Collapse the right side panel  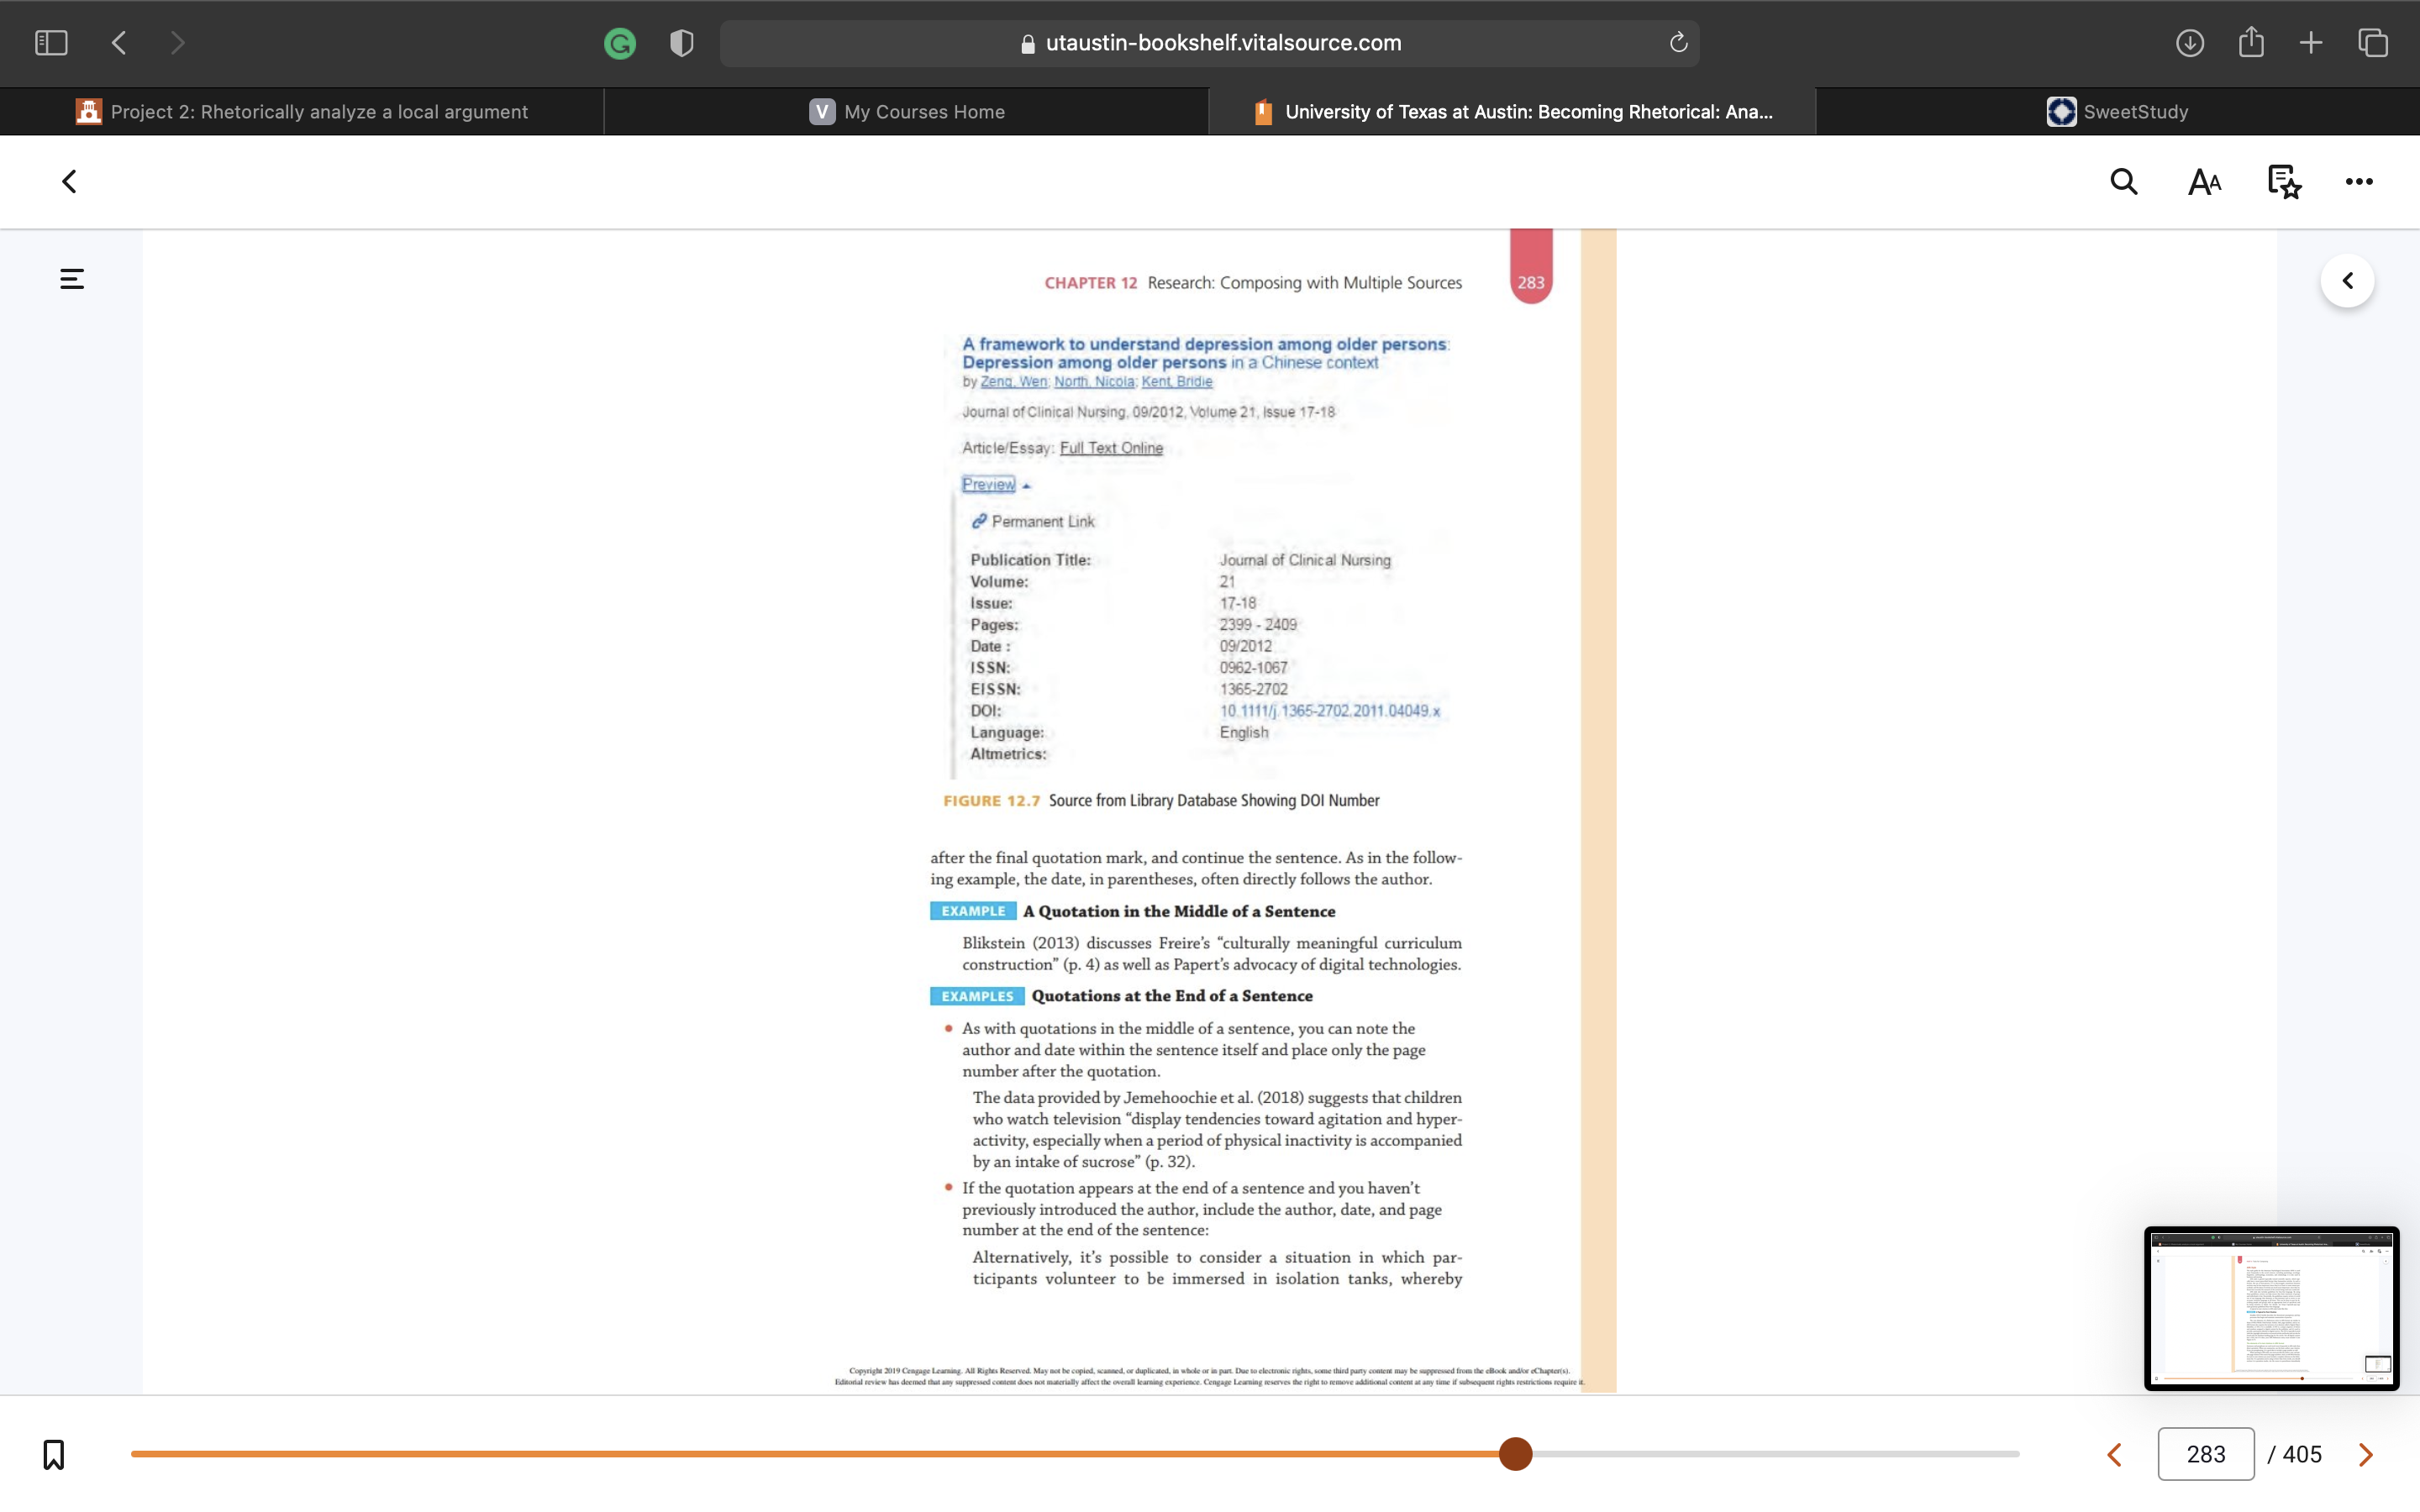(x=2347, y=281)
